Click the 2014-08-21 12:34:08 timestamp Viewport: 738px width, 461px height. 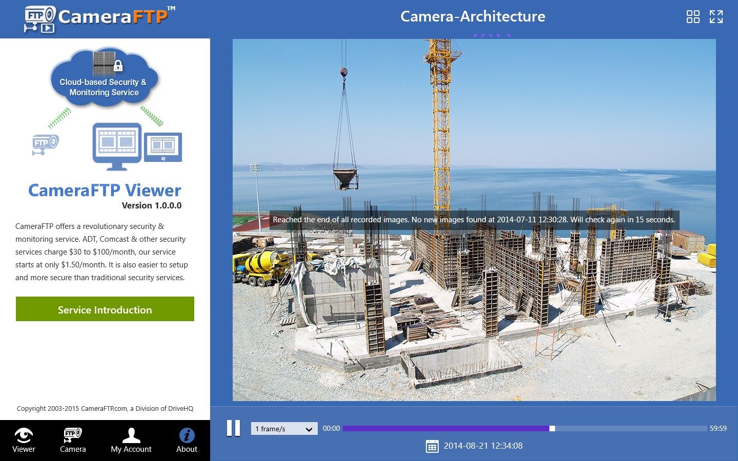[x=483, y=446]
